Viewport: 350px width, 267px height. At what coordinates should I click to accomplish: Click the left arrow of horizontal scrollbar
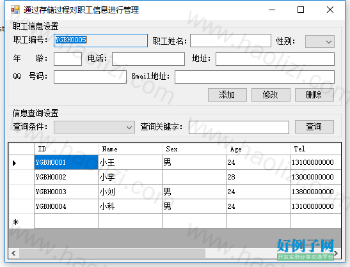tap(13, 253)
